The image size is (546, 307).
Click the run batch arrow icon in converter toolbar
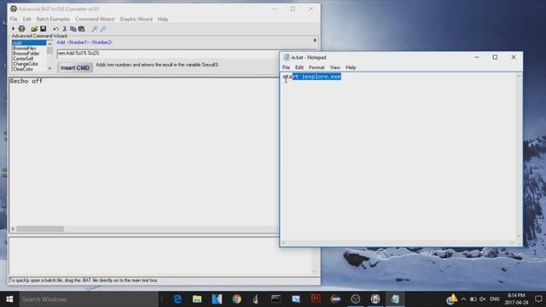pos(13,29)
